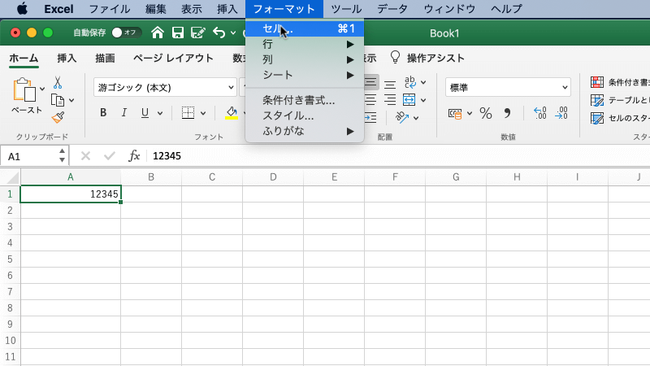Click the formula bar containing 12345
The height and width of the screenshot is (366, 650).
click(x=398, y=156)
